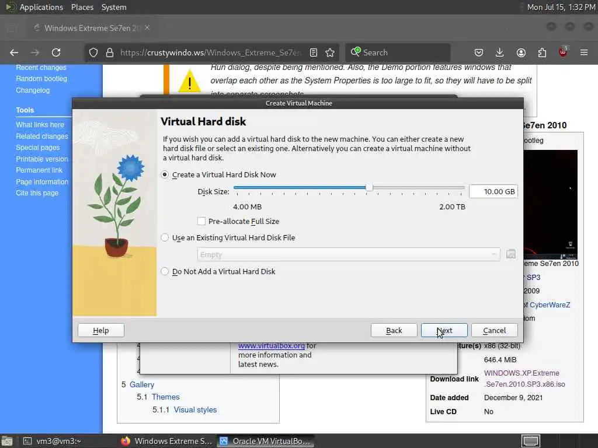The width and height of the screenshot is (598, 448).
Task: Click the show desktop icon in taskbar
Action: (6, 441)
